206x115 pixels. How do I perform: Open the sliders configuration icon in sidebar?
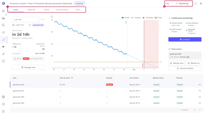tap(3, 104)
